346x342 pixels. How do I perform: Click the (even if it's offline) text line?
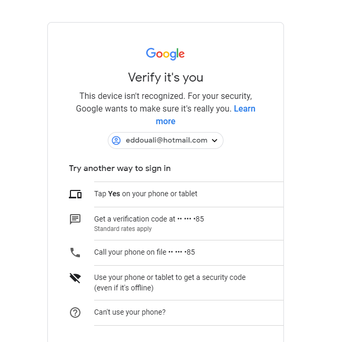coord(124,288)
